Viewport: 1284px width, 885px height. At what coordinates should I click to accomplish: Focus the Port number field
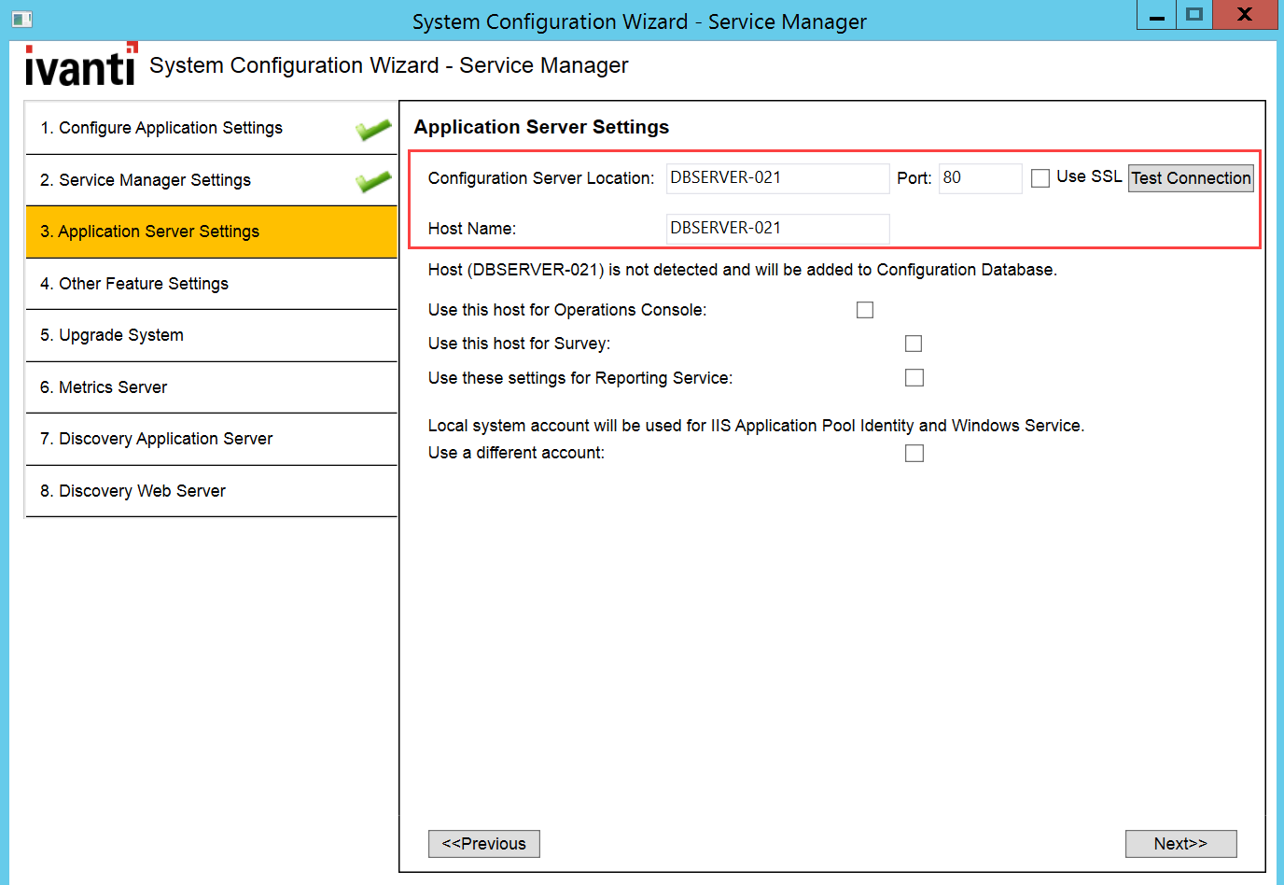pyautogui.click(x=980, y=178)
